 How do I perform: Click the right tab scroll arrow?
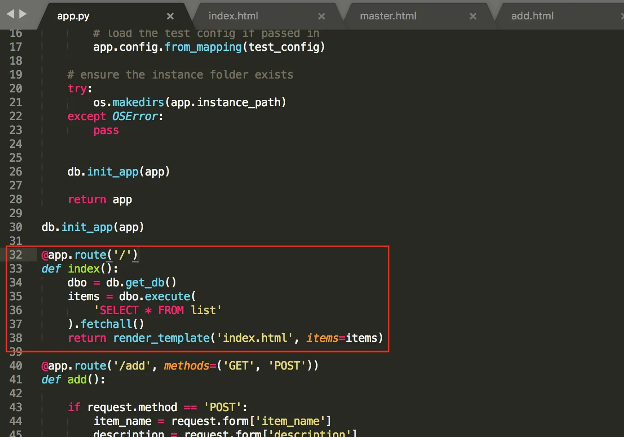(x=23, y=14)
